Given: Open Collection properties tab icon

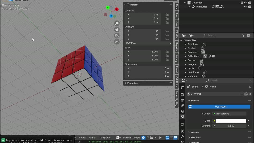Looking at the screenshot, I should (182, 124).
